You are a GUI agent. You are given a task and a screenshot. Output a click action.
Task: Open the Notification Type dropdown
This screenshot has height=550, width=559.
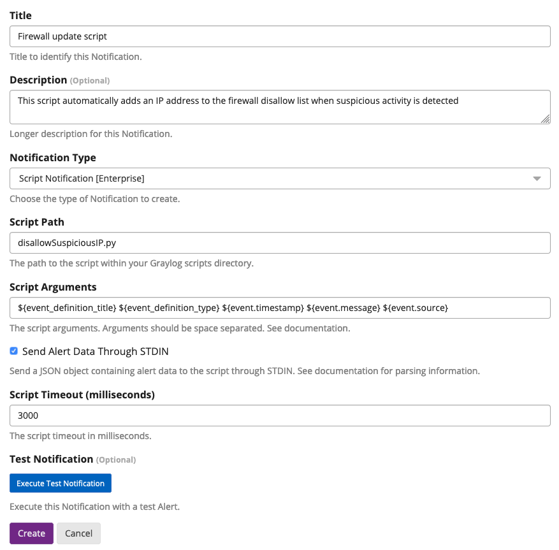280,178
